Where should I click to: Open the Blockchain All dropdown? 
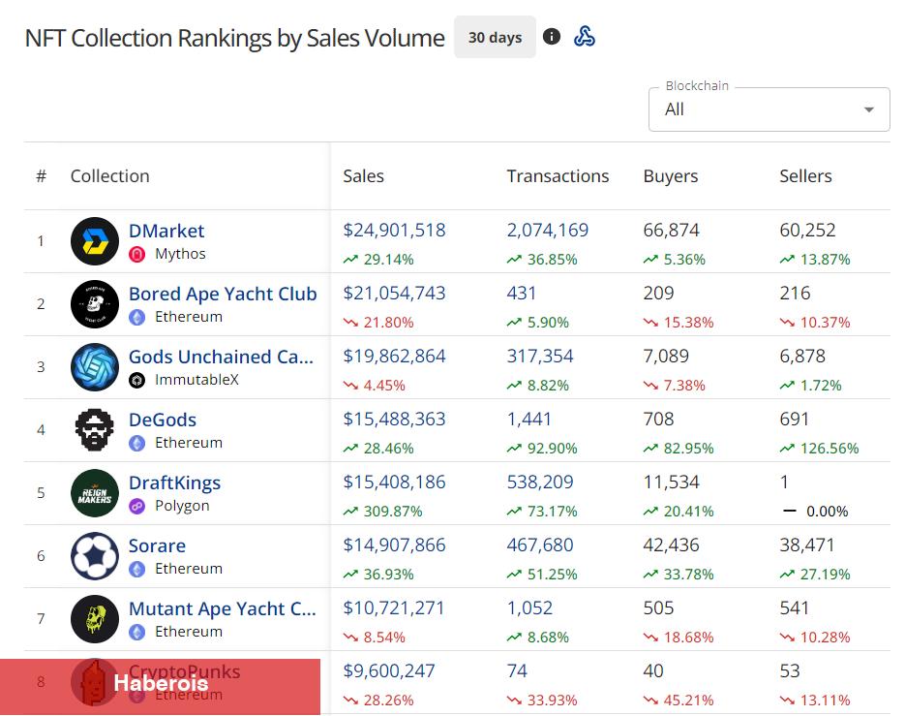(x=769, y=109)
